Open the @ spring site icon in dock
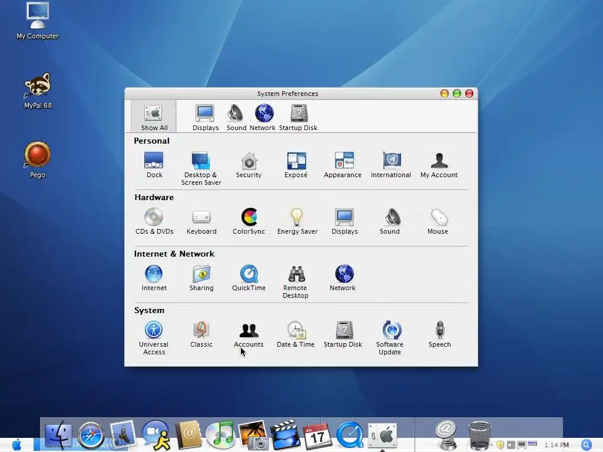This screenshot has width=603, height=452. click(446, 435)
